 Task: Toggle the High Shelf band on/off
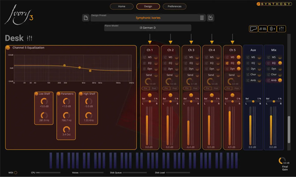coord(81,94)
